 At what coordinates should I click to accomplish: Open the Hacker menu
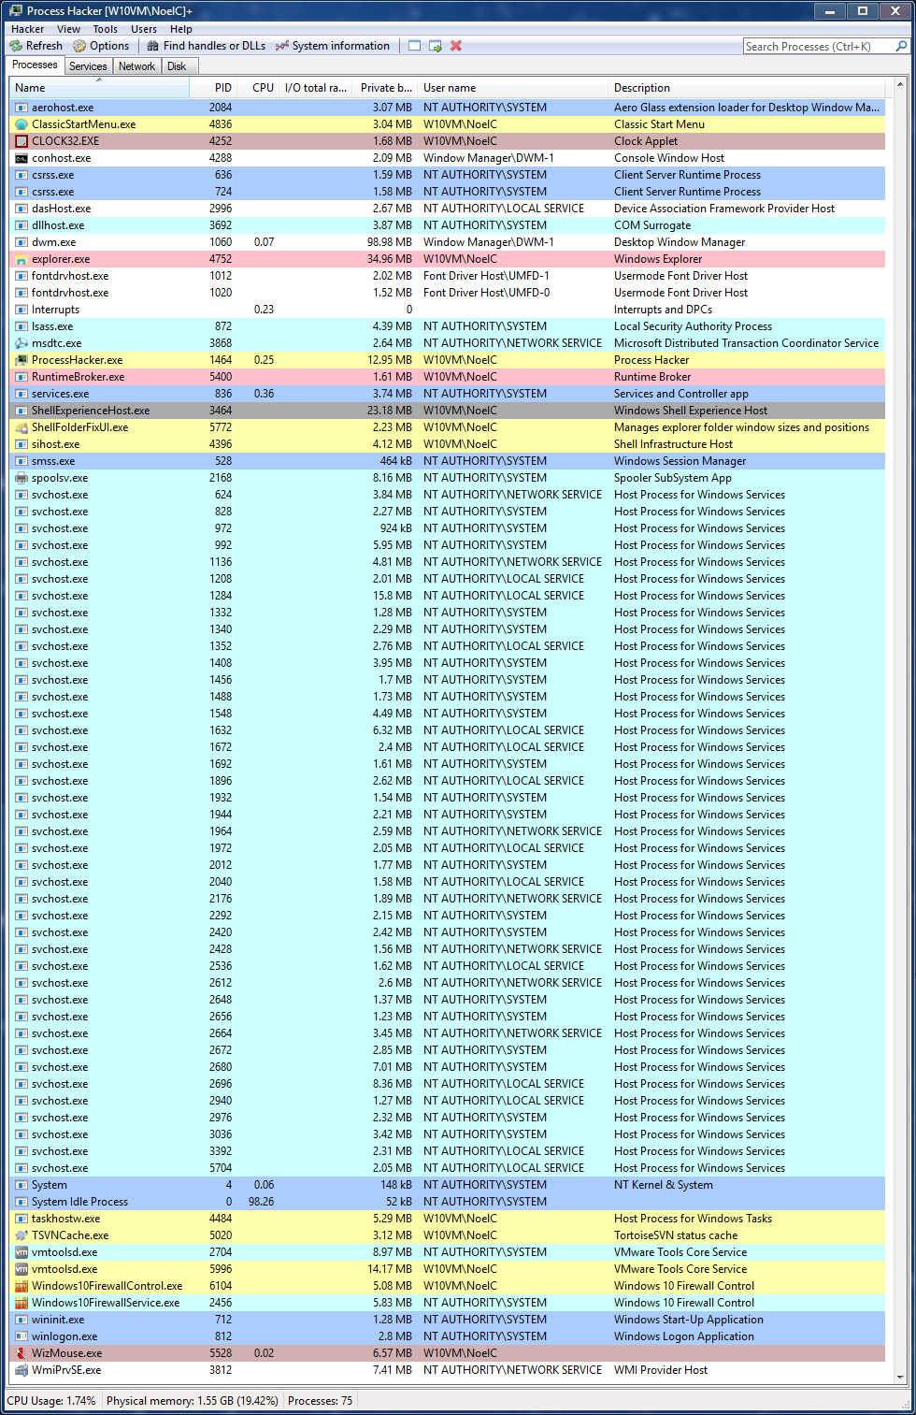pos(27,29)
